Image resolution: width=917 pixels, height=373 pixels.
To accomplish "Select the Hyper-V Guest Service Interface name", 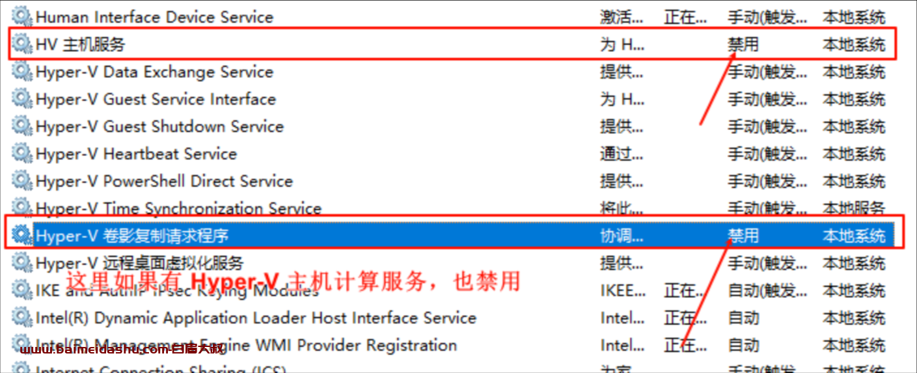I will pos(156,99).
